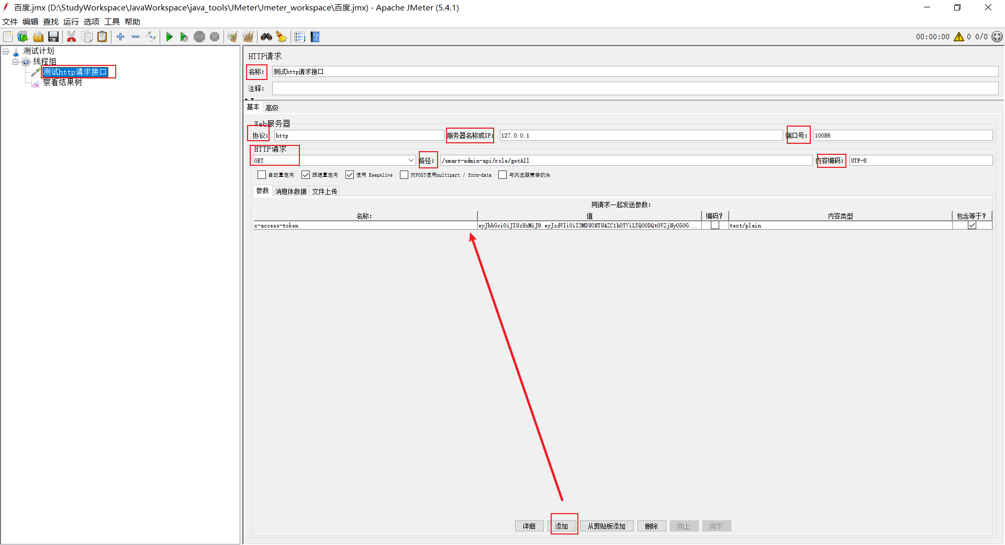Click the shutdown test icon
Viewport: 1005px width, 545px height.
tap(215, 37)
